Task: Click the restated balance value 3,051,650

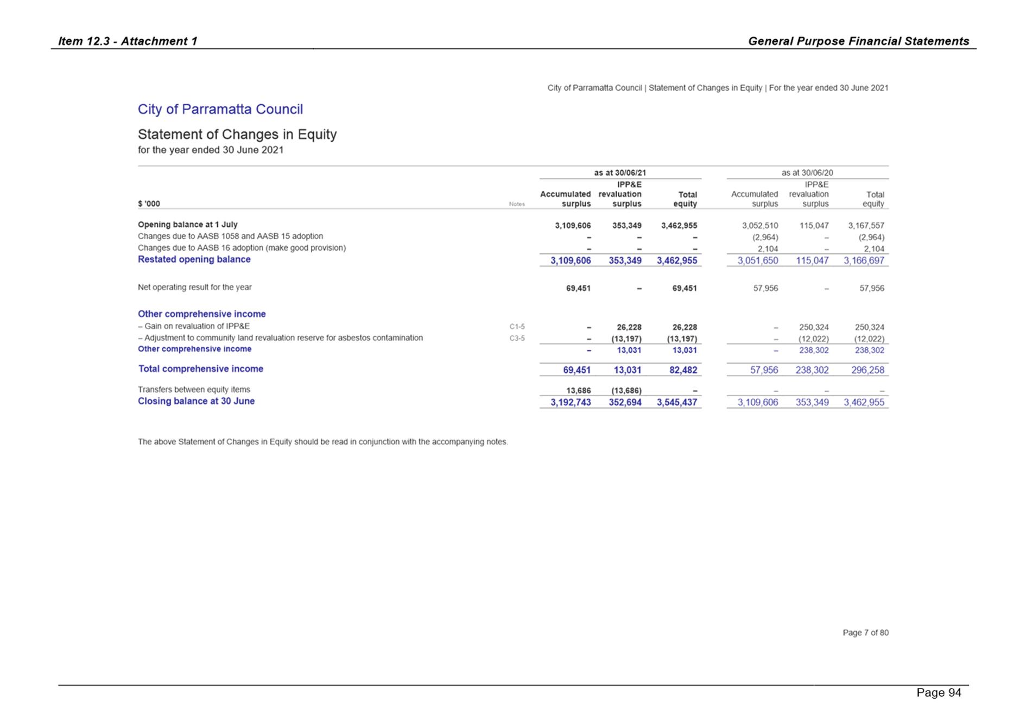Action: click(758, 260)
